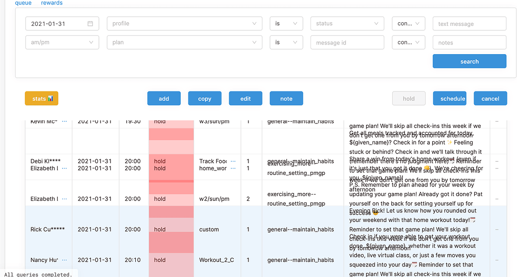Click the Track Foo plan cell

(x=213, y=161)
